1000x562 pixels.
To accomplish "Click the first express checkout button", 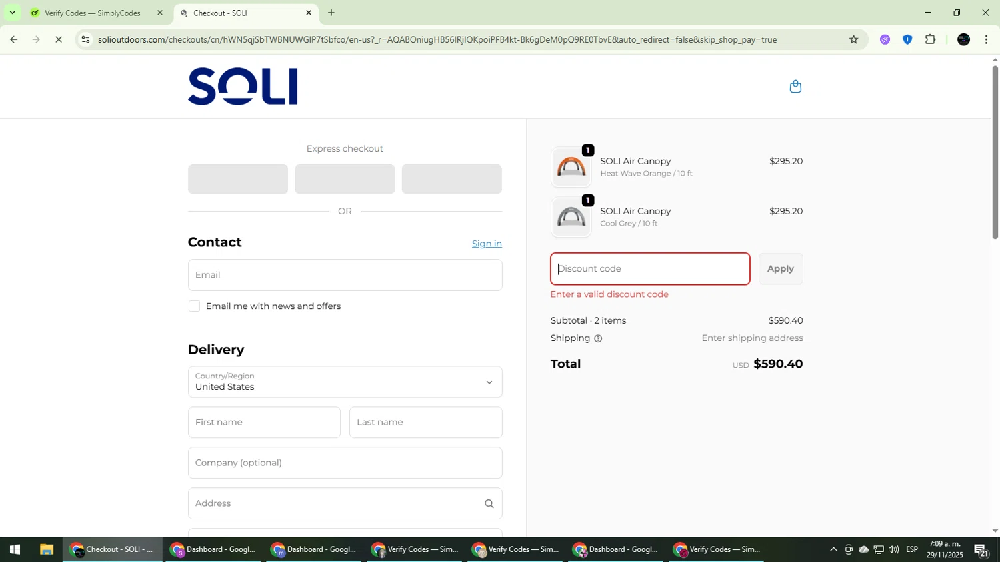I will [238, 179].
